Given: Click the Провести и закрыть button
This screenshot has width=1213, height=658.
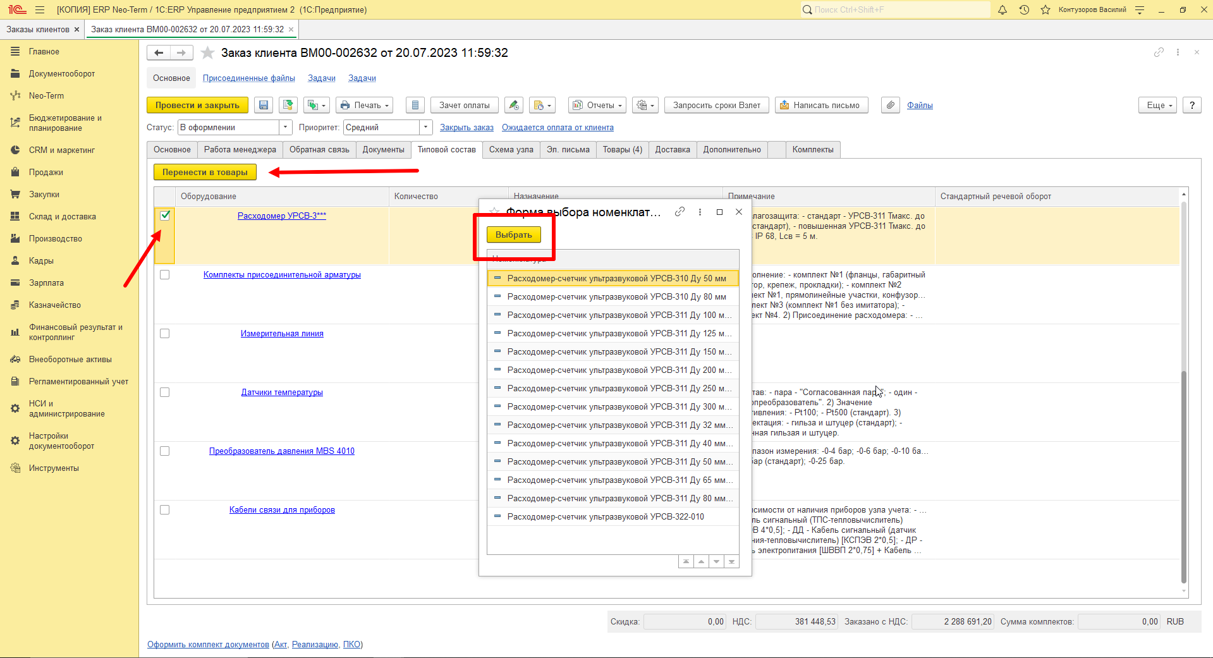Looking at the screenshot, I should point(197,105).
